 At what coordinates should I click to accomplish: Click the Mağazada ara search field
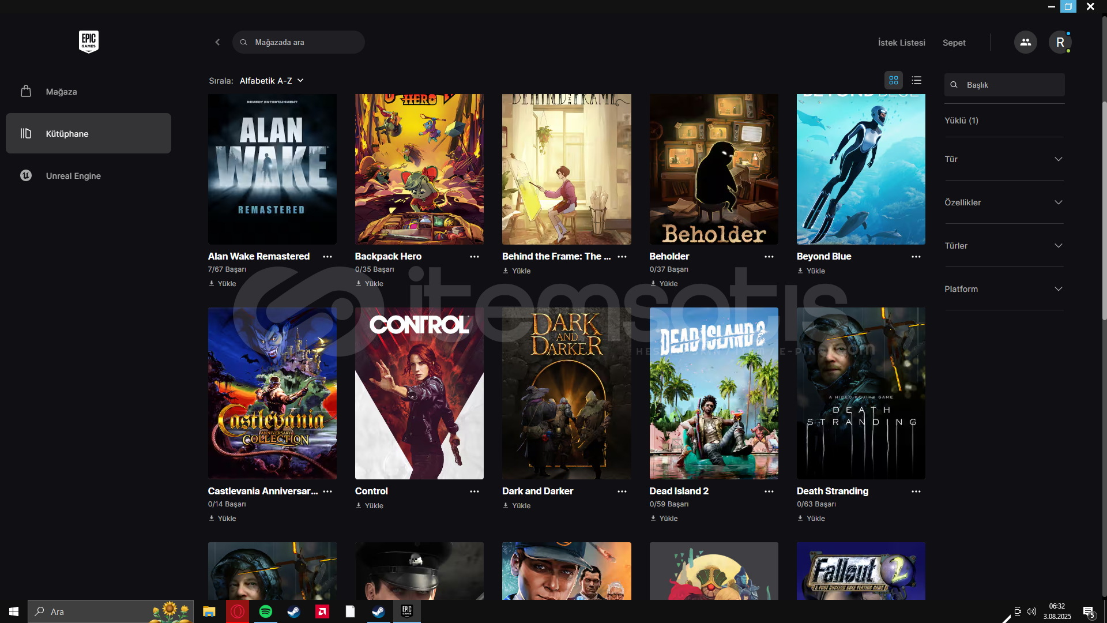(298, 42)
